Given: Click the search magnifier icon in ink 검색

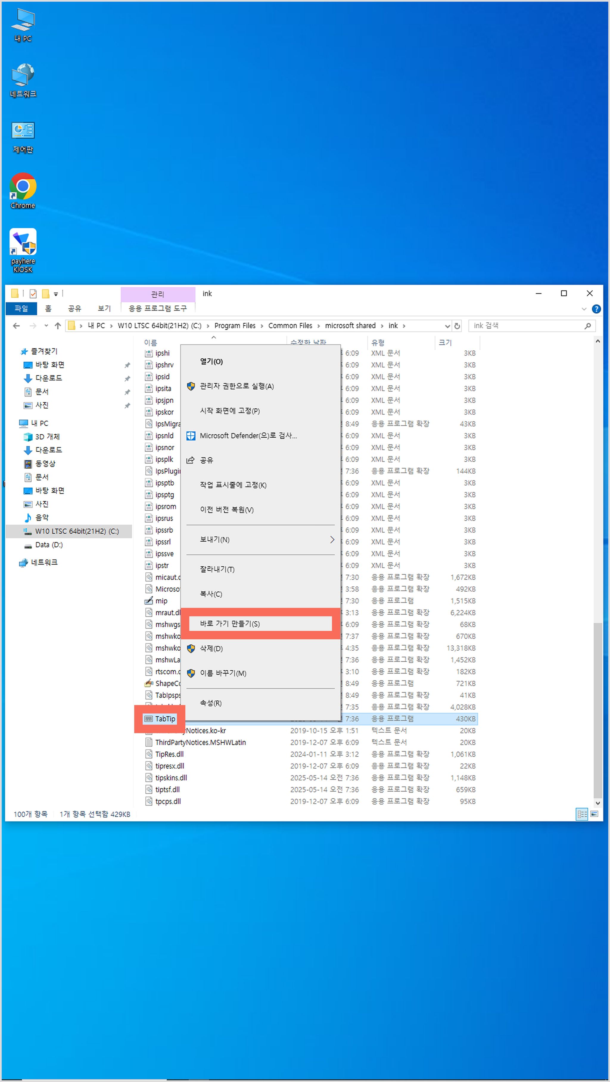Looking at the screenshot, I should 588,326.
